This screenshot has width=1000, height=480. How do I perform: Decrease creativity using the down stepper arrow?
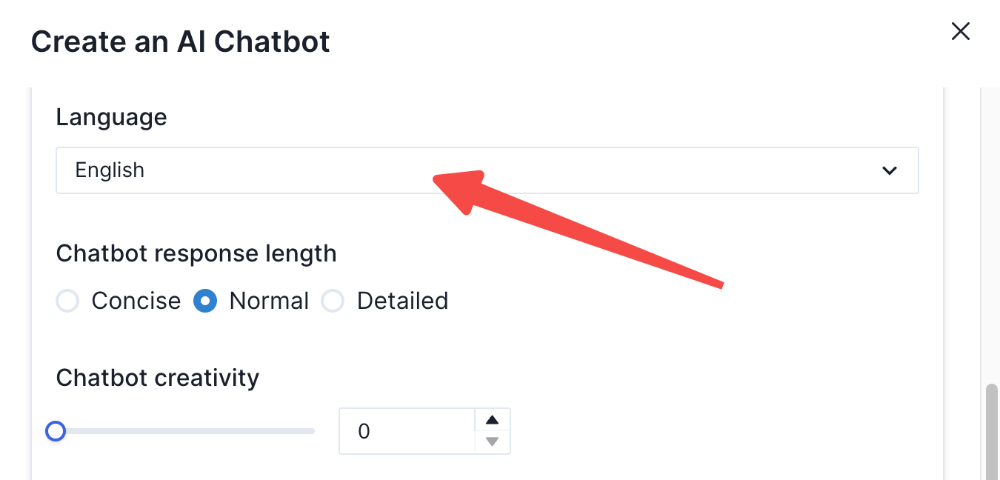pyautogui.click(x=492, y=442)
